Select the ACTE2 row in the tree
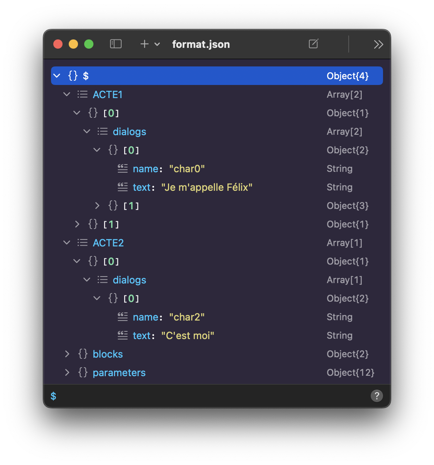 click(x=108, y=243)
